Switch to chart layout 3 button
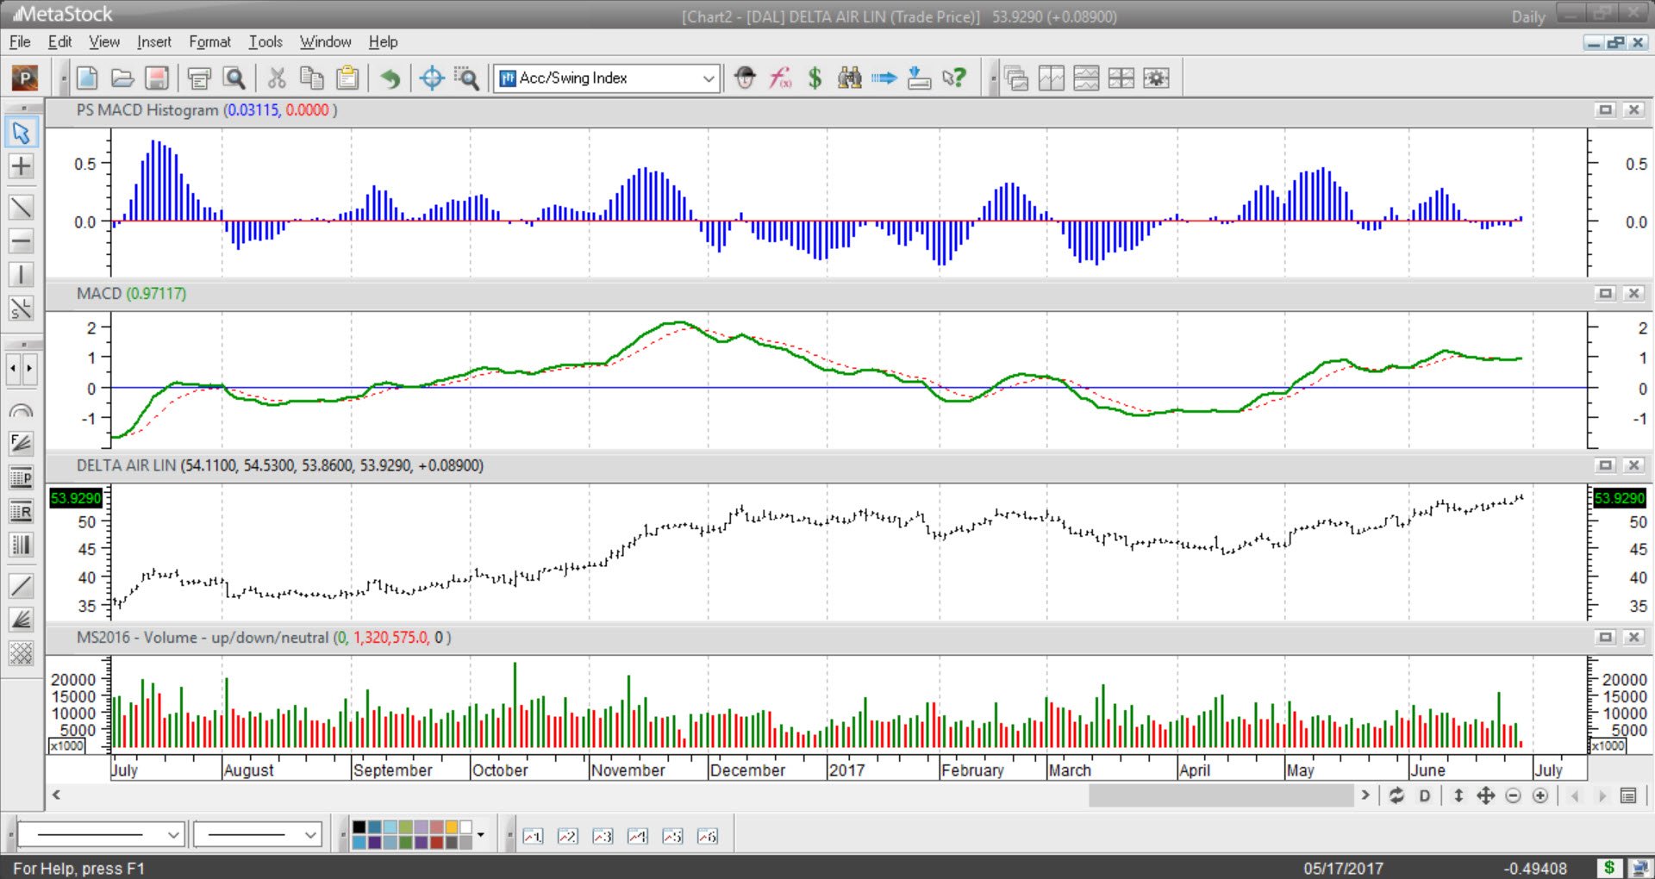Viewport: 1655px width, 879px height. 603,835
